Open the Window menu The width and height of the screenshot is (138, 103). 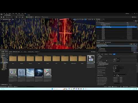(x=10, y=13)
